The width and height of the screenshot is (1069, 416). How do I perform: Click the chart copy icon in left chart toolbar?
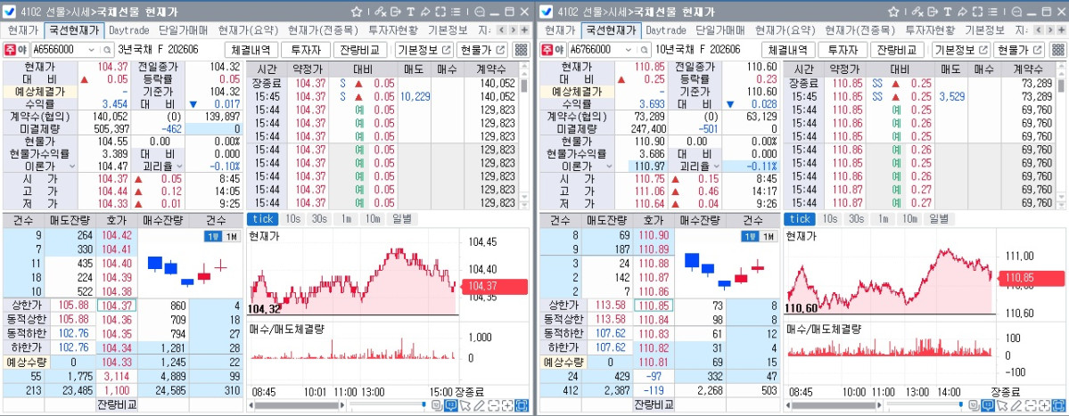pos(436,405)
